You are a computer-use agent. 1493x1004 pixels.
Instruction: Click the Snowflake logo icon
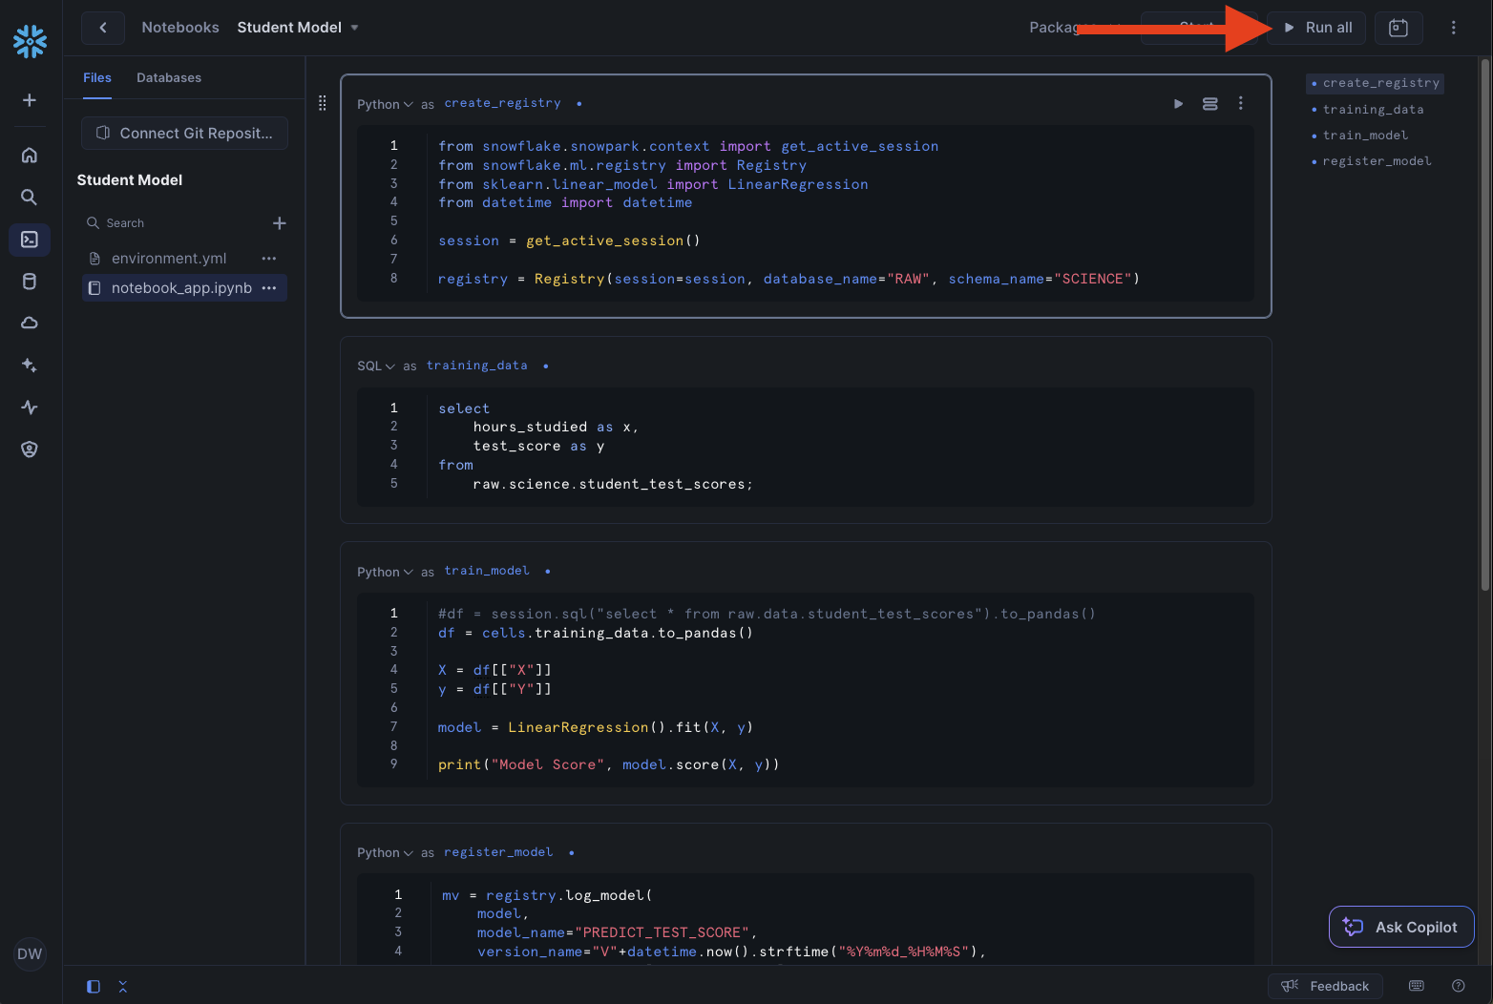[30, 41]
